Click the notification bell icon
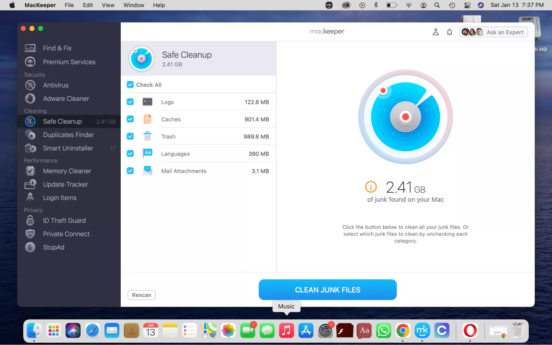The height and width of the screenshot is (345, 552). click(449, 32)
